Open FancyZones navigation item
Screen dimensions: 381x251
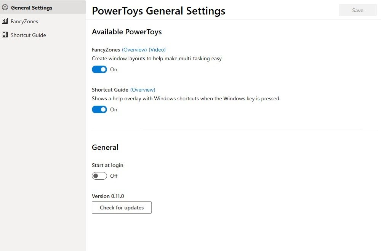click(43, 21)
